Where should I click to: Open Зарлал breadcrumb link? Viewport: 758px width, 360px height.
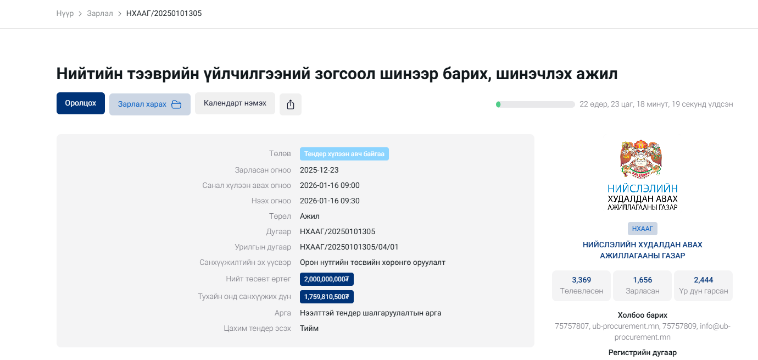click(100, 13)
